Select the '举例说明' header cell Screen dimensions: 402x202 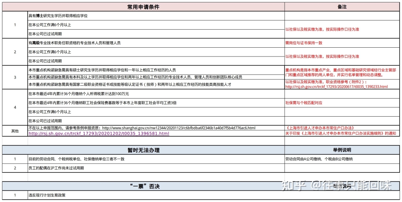(342, 150)
